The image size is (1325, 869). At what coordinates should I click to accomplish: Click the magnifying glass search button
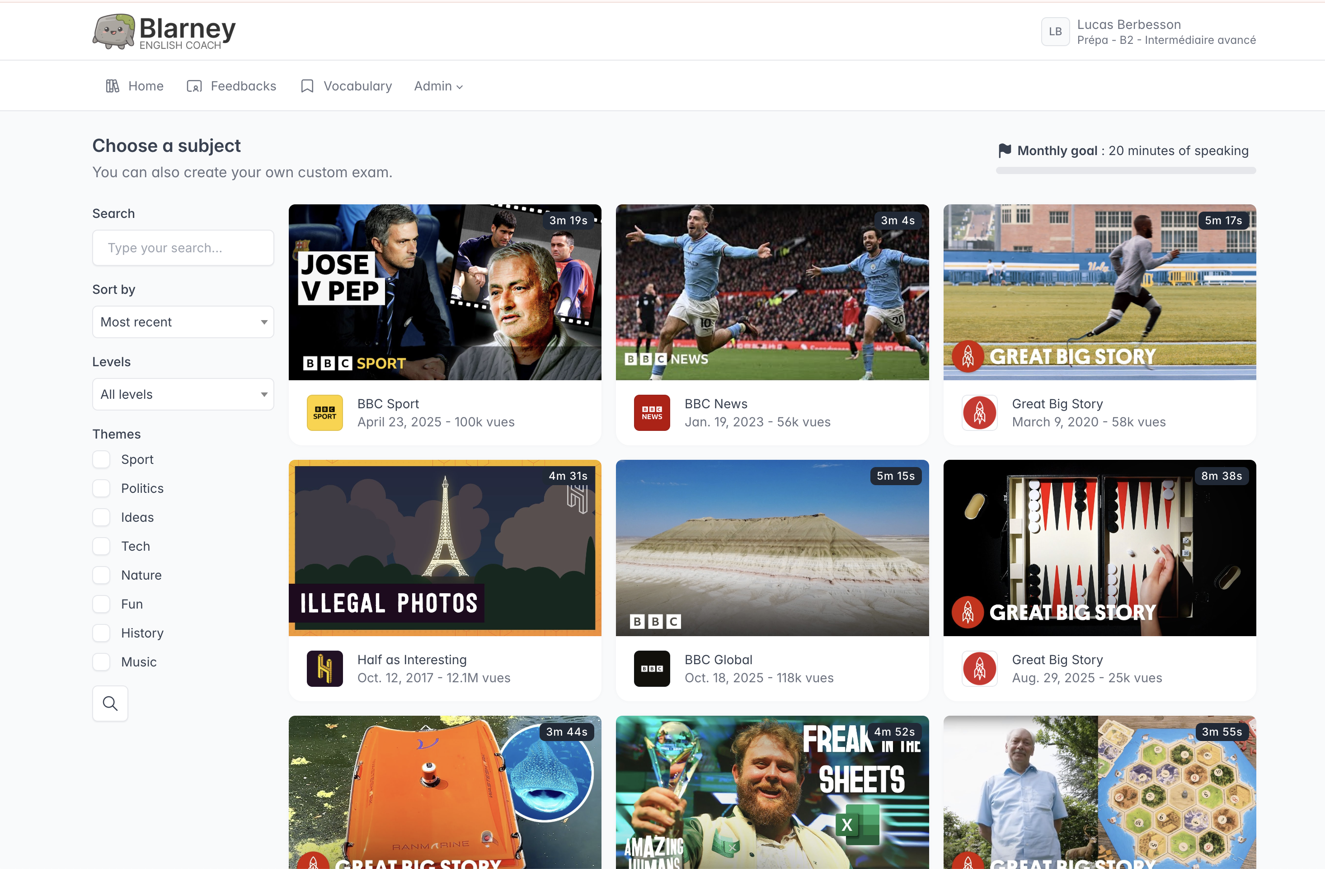110,704
